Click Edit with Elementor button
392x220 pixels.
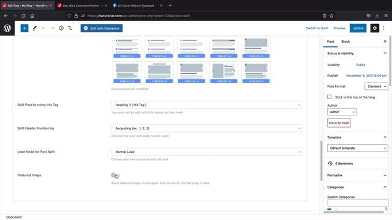[102, 28]
